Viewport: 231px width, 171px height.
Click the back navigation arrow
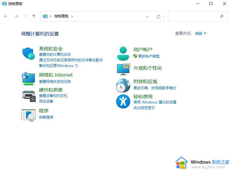tap(6, 16)
